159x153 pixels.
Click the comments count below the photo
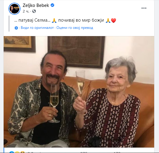click(x=84, y=152)
